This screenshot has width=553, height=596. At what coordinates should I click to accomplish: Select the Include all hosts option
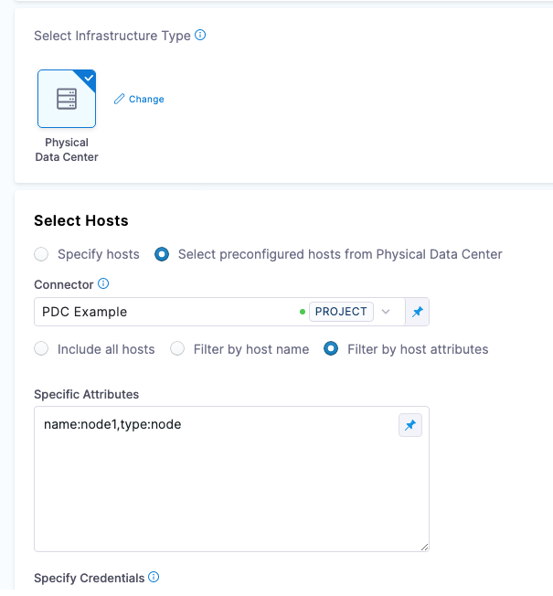41,349
